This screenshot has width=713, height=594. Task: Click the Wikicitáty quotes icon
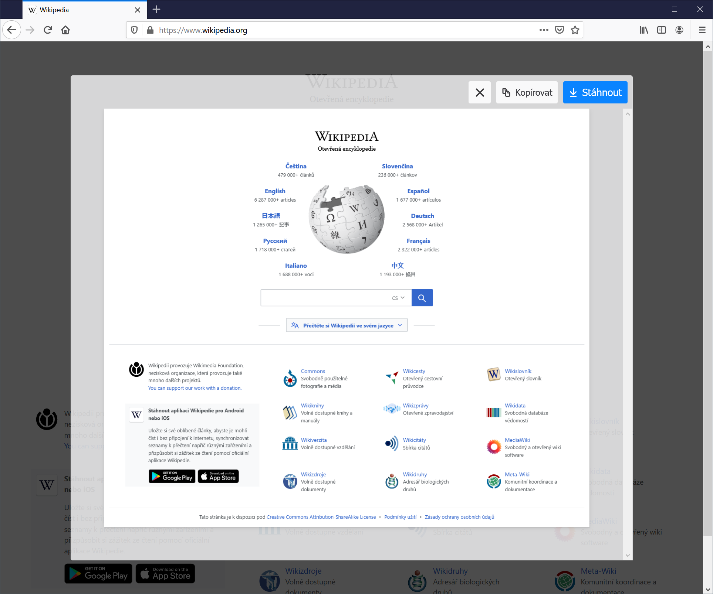[x=392, y=443]
